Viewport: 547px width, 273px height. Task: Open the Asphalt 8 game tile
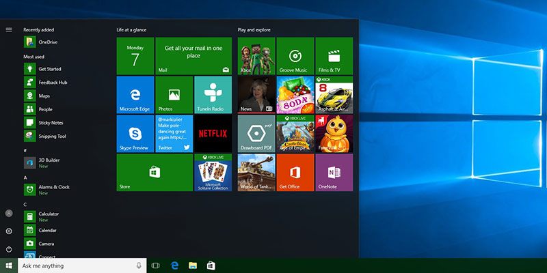tap(334, 95)
